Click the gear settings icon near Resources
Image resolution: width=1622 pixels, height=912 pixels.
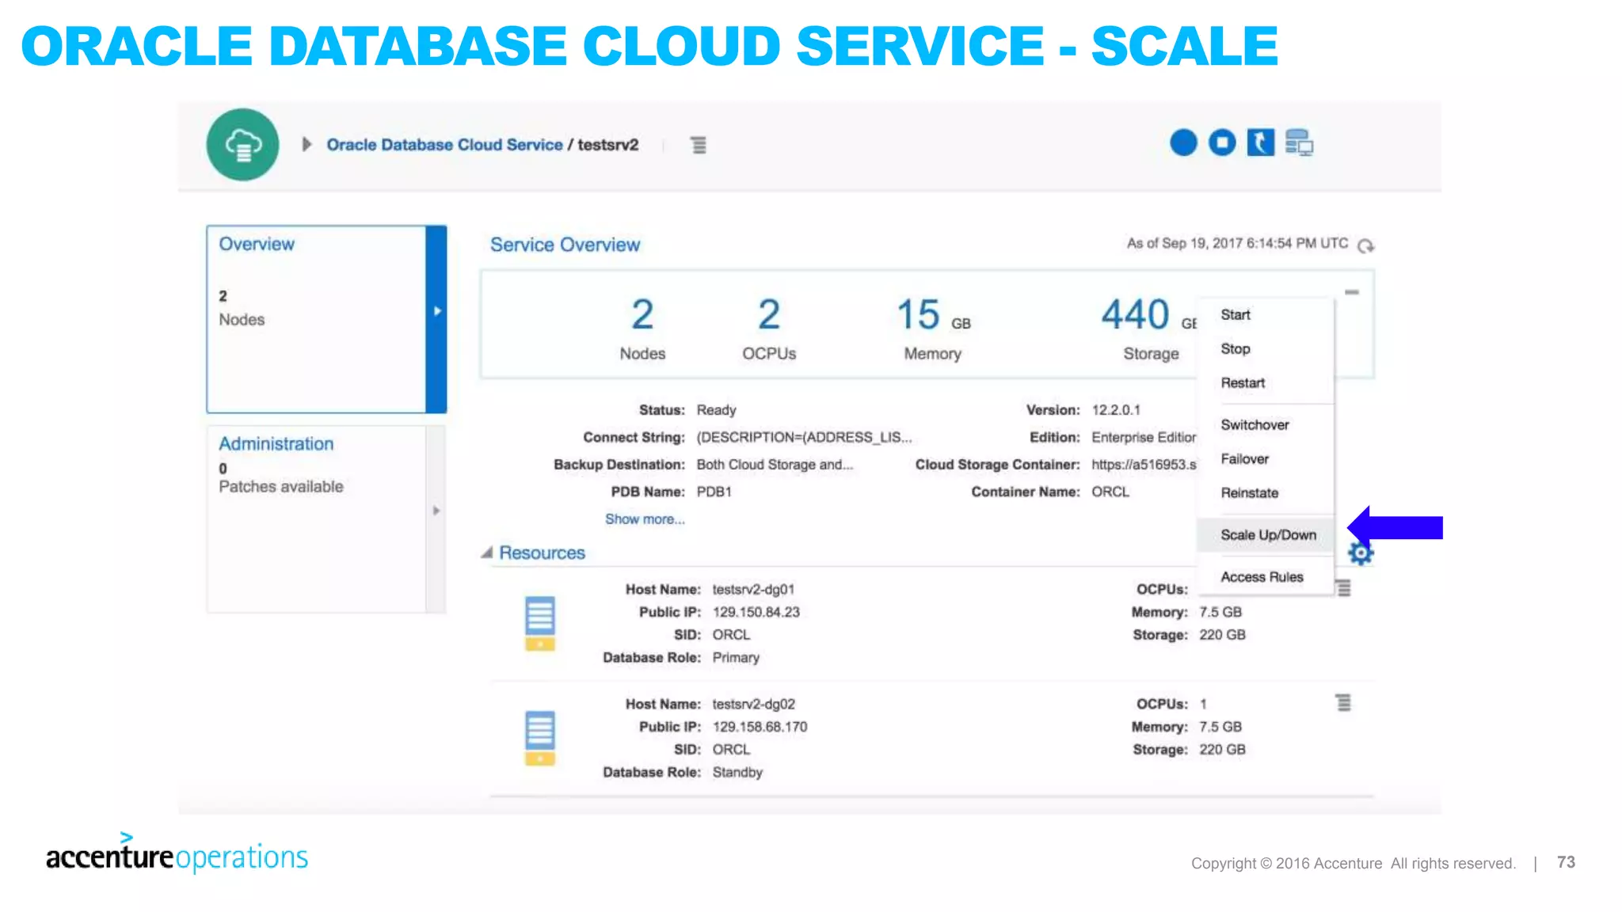pos(1361,553)
